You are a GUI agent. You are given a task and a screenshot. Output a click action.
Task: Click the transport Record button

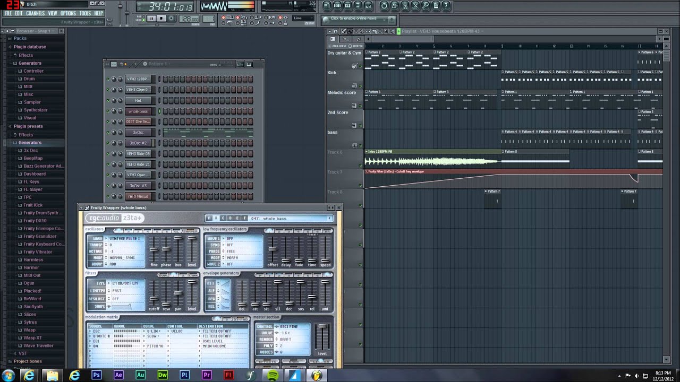click(x=172, y=19)
